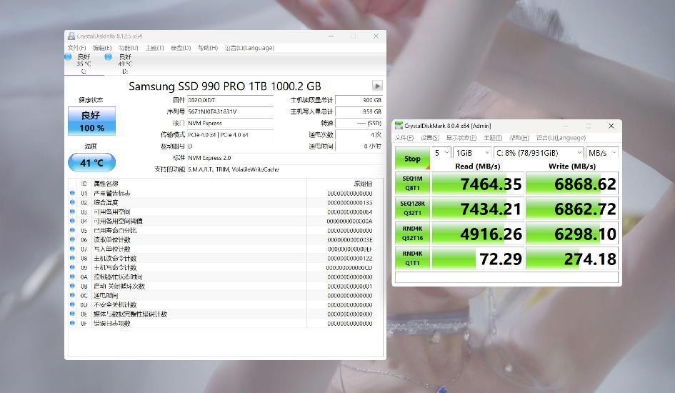The image size is (675, 393).
Task: Click the blue status dot of attribute 01
Action: point(72,193)
